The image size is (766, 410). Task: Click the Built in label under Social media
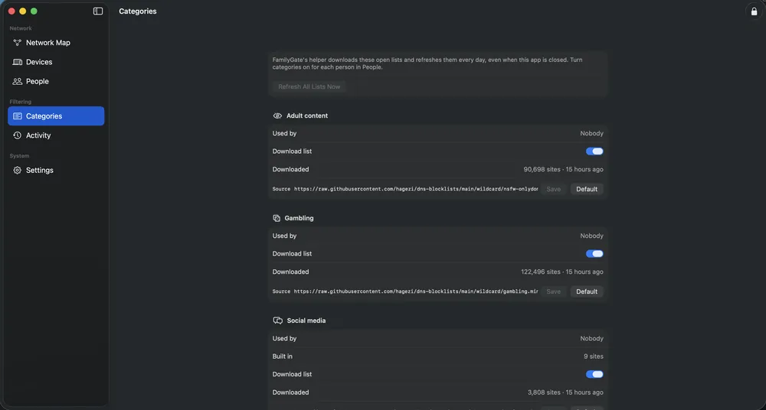point(283,356)
